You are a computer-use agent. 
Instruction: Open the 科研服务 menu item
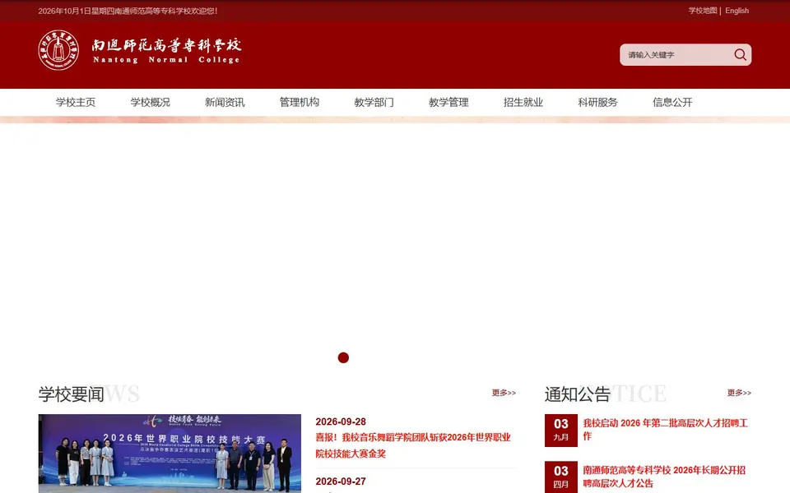click(597, 102)
